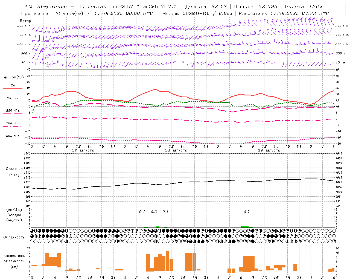Screen dimensions: 350x280
Task: Click the Td 2м dew point legend label
Action: pos(13,98)
